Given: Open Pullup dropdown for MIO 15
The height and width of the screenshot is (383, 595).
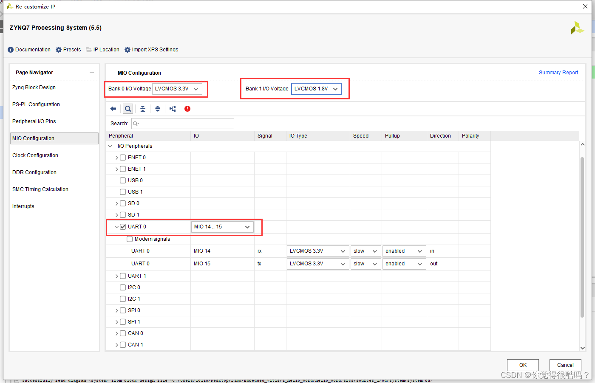Looking at the screenshot, I should [x=404, y=264].
